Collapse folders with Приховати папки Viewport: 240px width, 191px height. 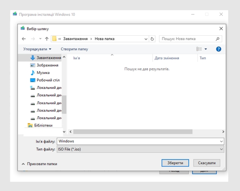(x=39, y=164)
